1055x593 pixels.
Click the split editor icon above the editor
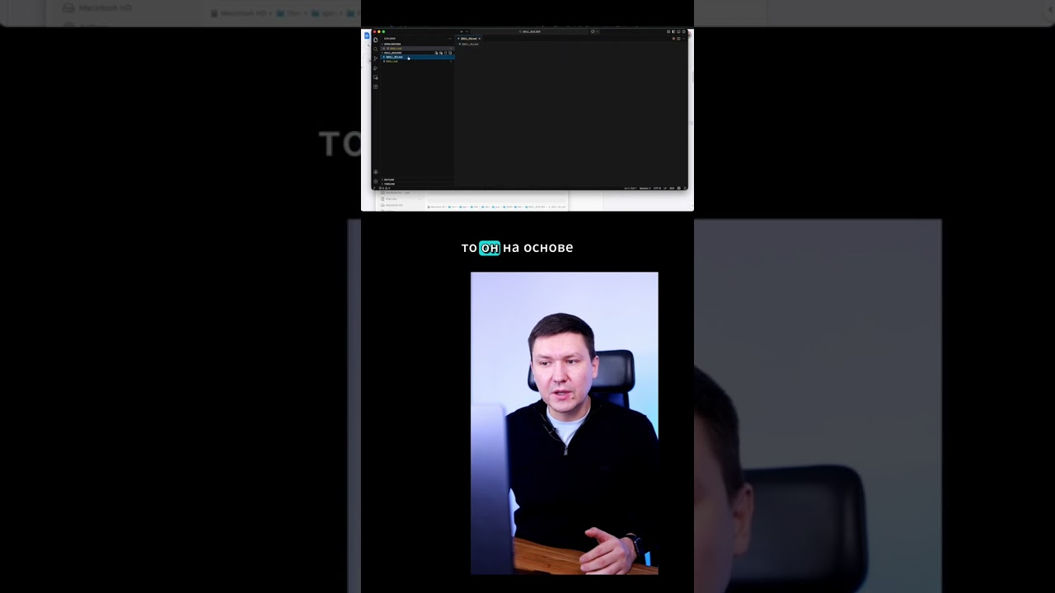pyautogui.click(x=678, y=39)
